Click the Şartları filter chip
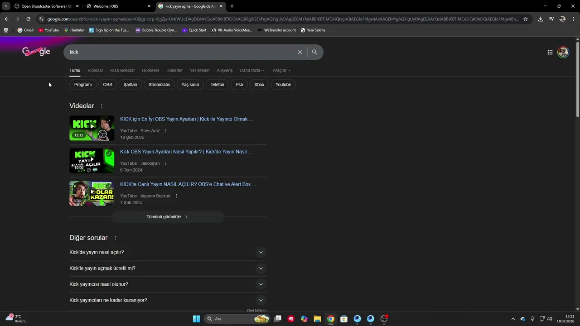This screenshot has width=580, height=326. [130, 85]
